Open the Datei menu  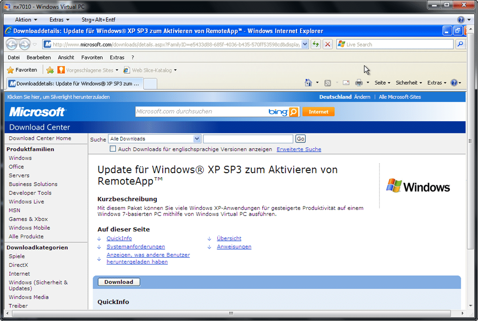[x=14, y=57]
